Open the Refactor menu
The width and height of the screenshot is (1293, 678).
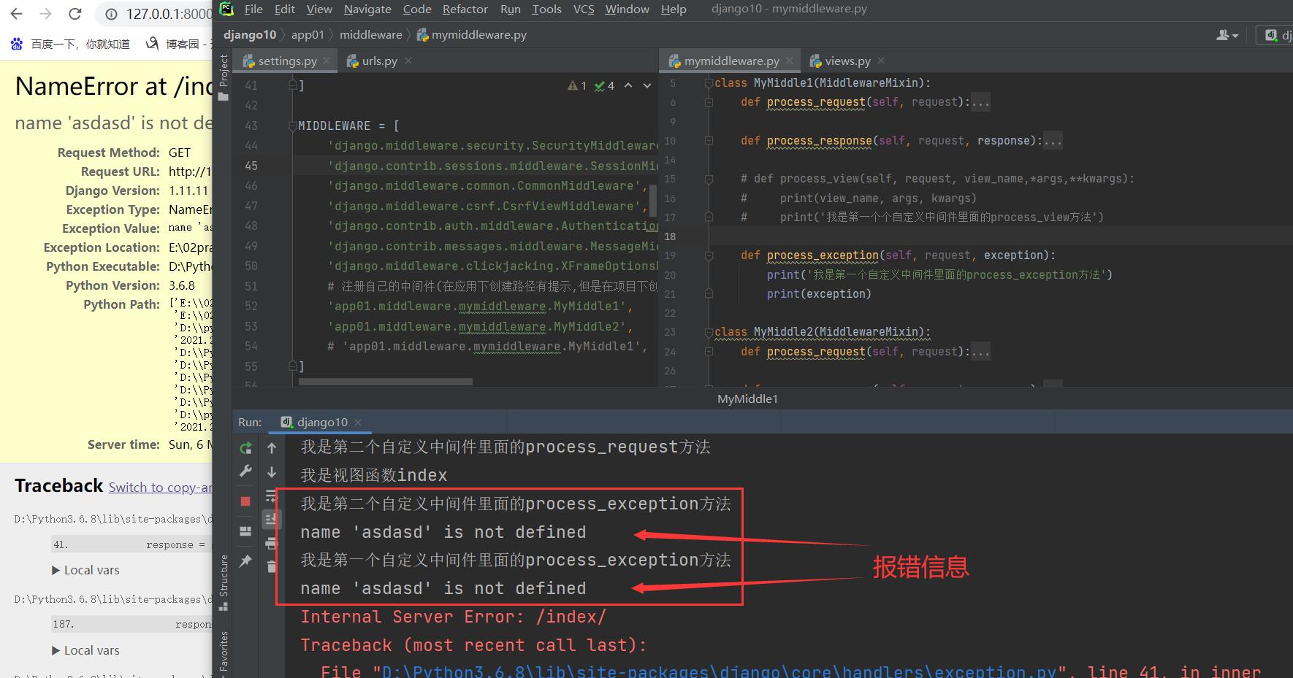(x=465, y=9)
